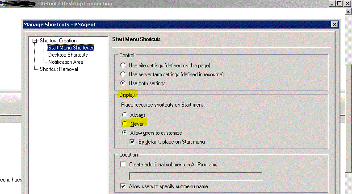The height and width of the screenshot is (194, 352).
Task: Select 'Allow users to customize' radio option
Action: 124,132
